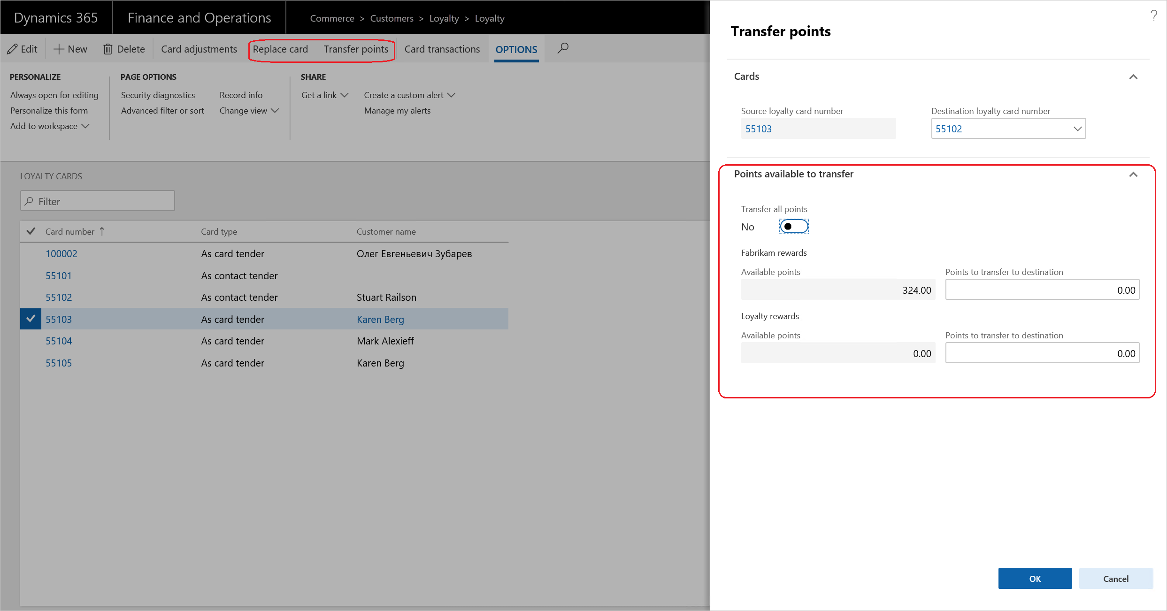This screenshot has height=611, width=1167.
Task: Toggle Transfer all points switch
Action: [x=793, y=227]
